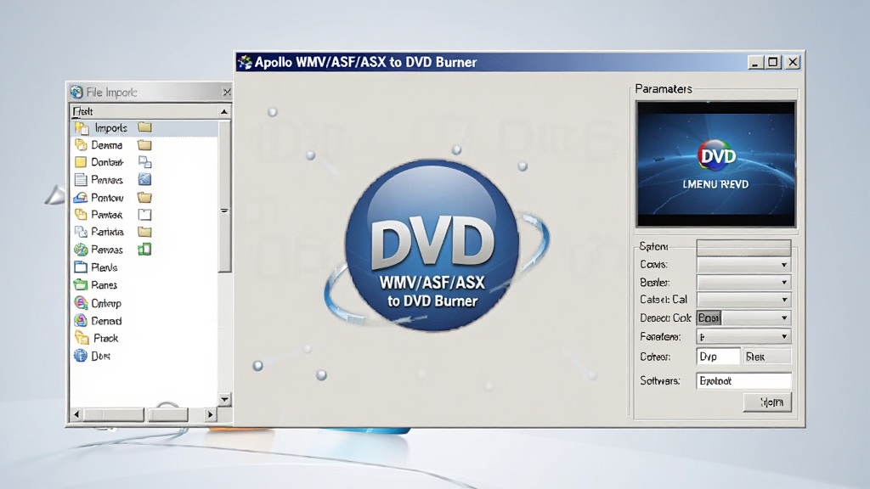Click the DVD menu preview thumbnail

pos(715,164)
